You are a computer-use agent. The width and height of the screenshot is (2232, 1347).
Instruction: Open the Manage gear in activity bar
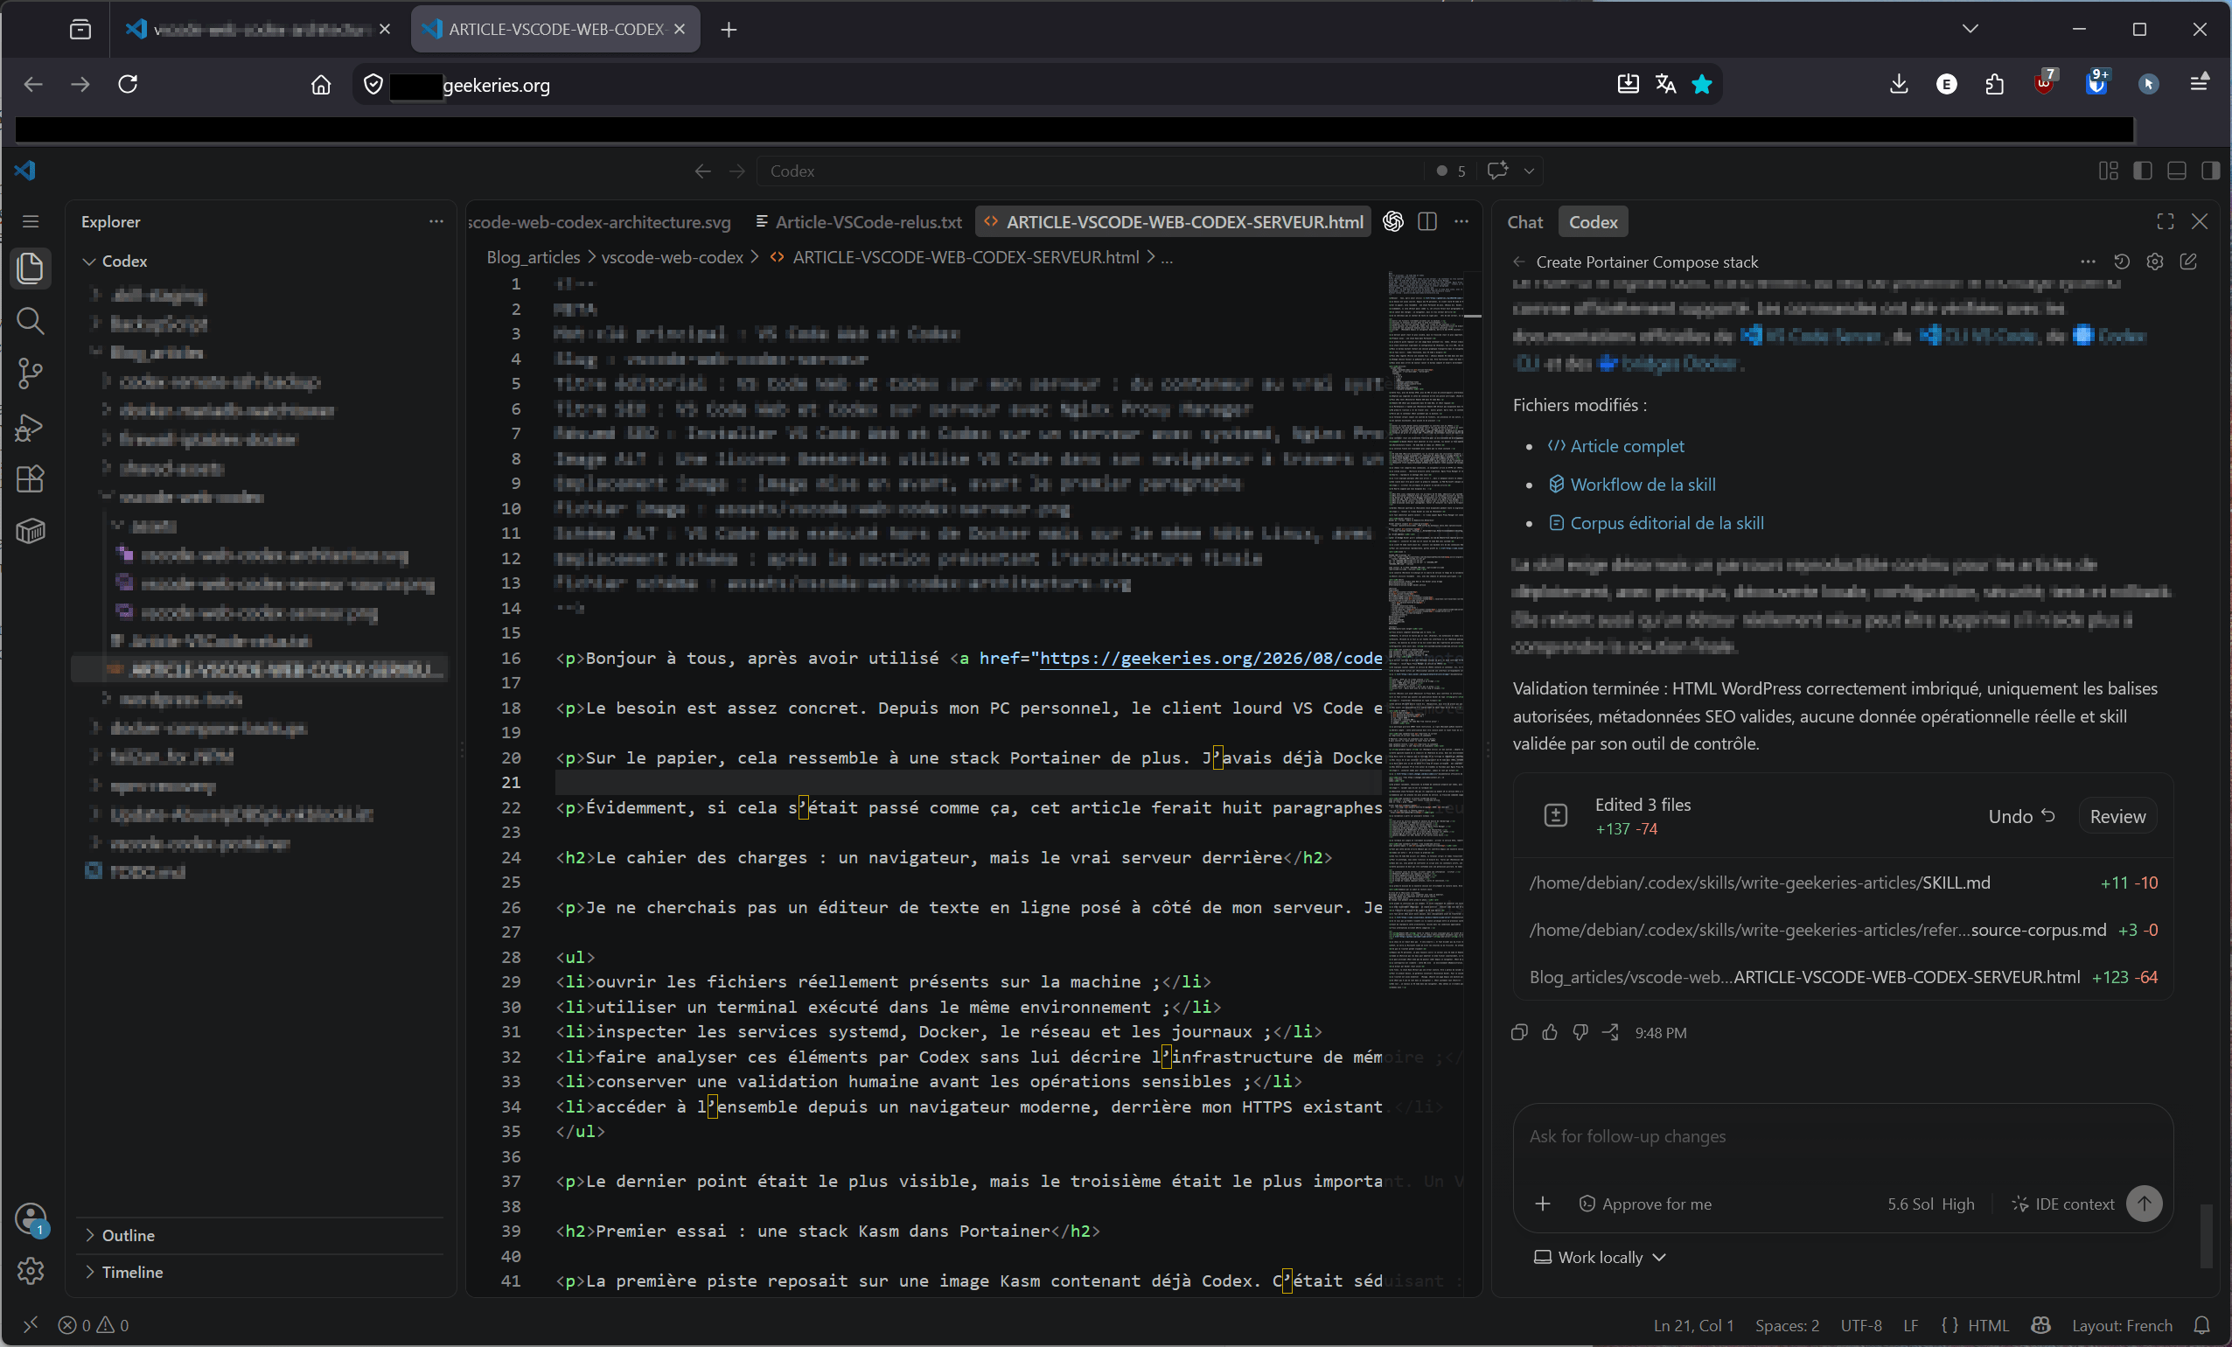click(30, 1271)
